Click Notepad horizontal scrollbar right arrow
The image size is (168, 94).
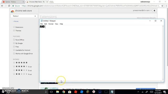coord(161,81)
